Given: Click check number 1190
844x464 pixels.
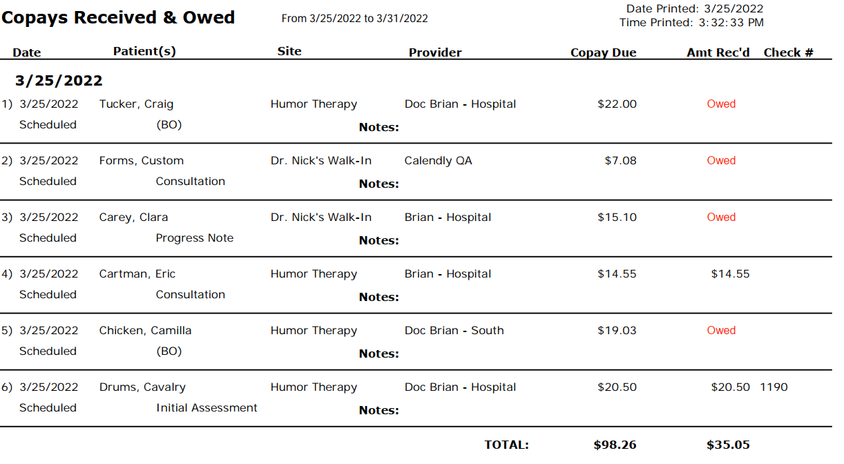Looking at the screenshot, I should (774, 387).
